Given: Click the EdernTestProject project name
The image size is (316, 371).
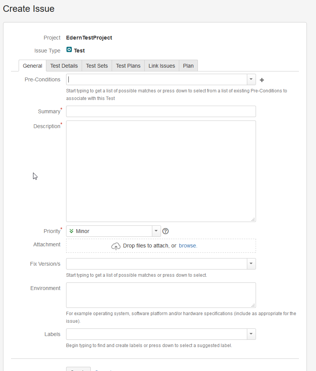Looking at the screenshot, I should 89,38.
